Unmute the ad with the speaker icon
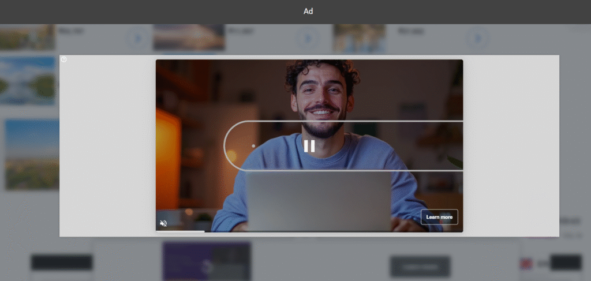Screen dimensions: 591x281 [x=163, y=223]
